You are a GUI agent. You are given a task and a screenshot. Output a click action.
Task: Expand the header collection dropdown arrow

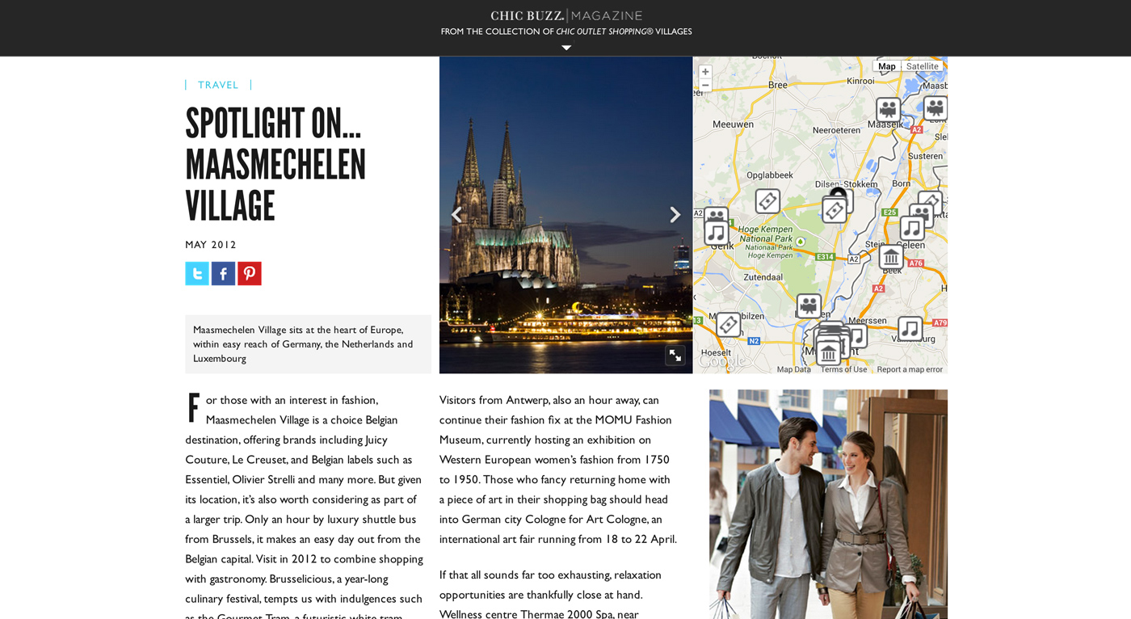566,48
